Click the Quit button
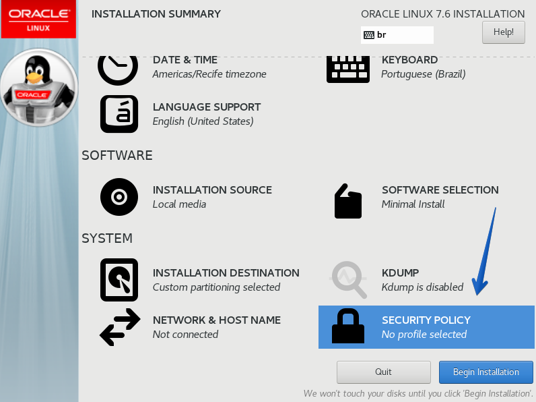 (383, 372)
